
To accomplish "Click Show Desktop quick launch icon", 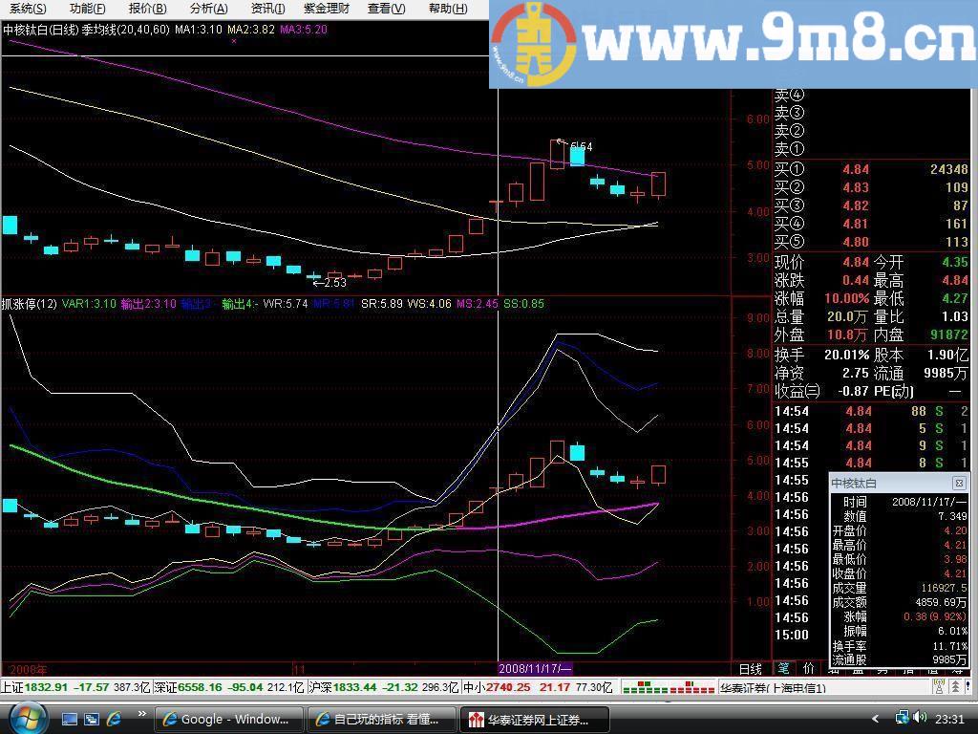I will click(70, 719).
